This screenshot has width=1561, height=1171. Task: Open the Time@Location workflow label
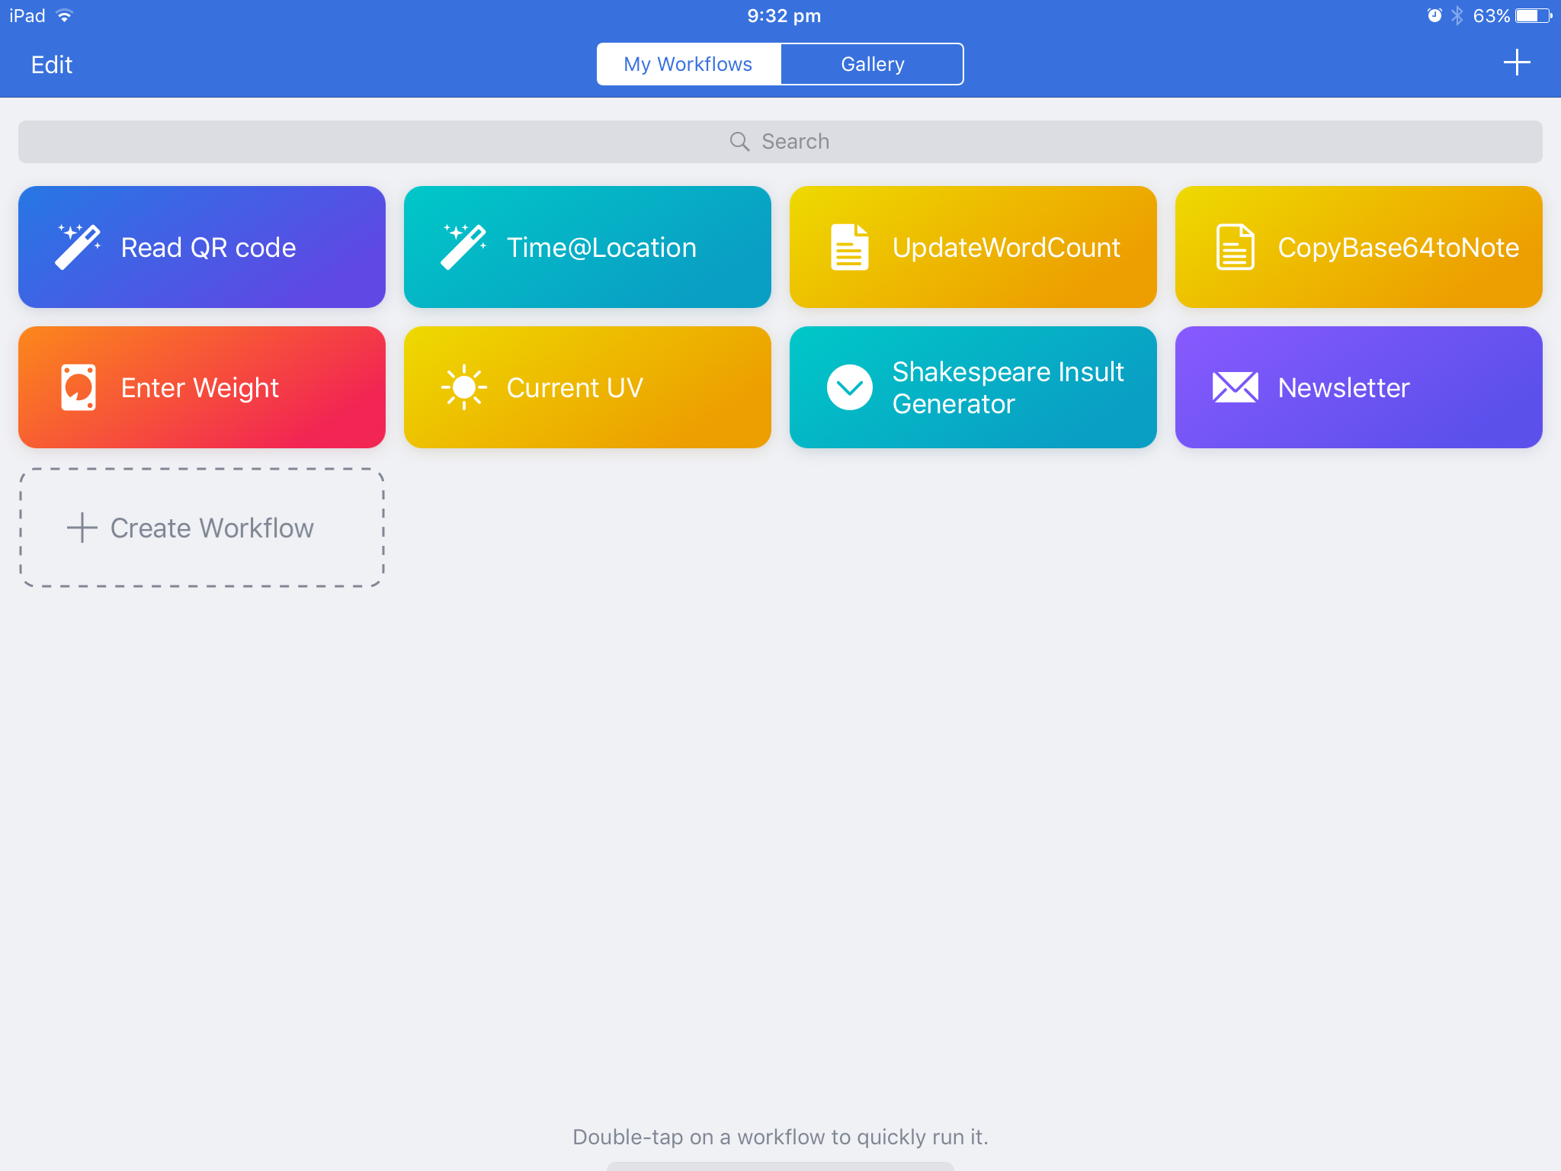(x=601, y=247)
